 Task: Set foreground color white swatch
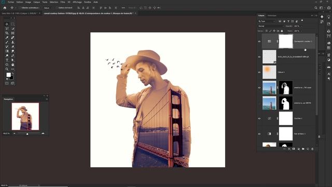8,75
